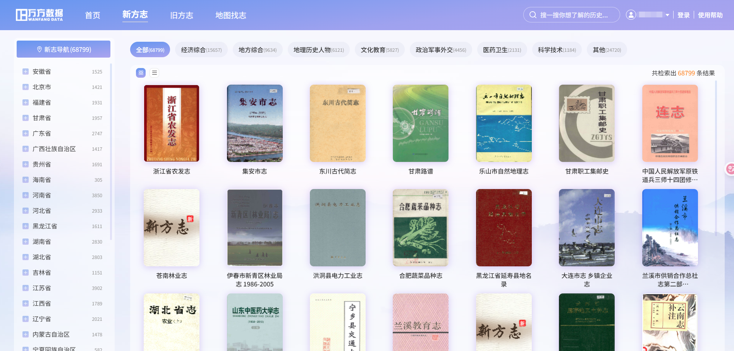The width and height of the screenshot is (734, 351).
Task: Expand the 安徽省 tree node
Action: 26,72
